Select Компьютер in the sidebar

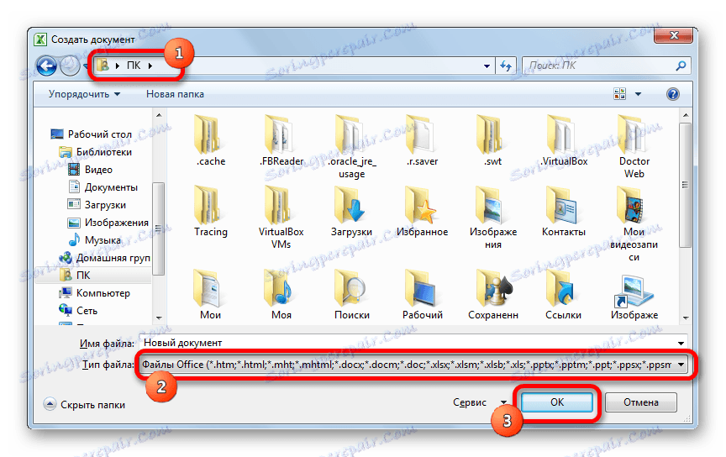(x=94, y=293)
